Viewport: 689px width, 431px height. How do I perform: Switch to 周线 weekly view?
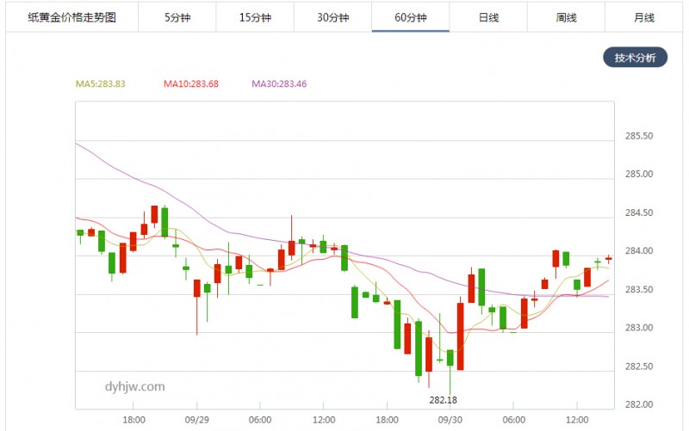566,17
